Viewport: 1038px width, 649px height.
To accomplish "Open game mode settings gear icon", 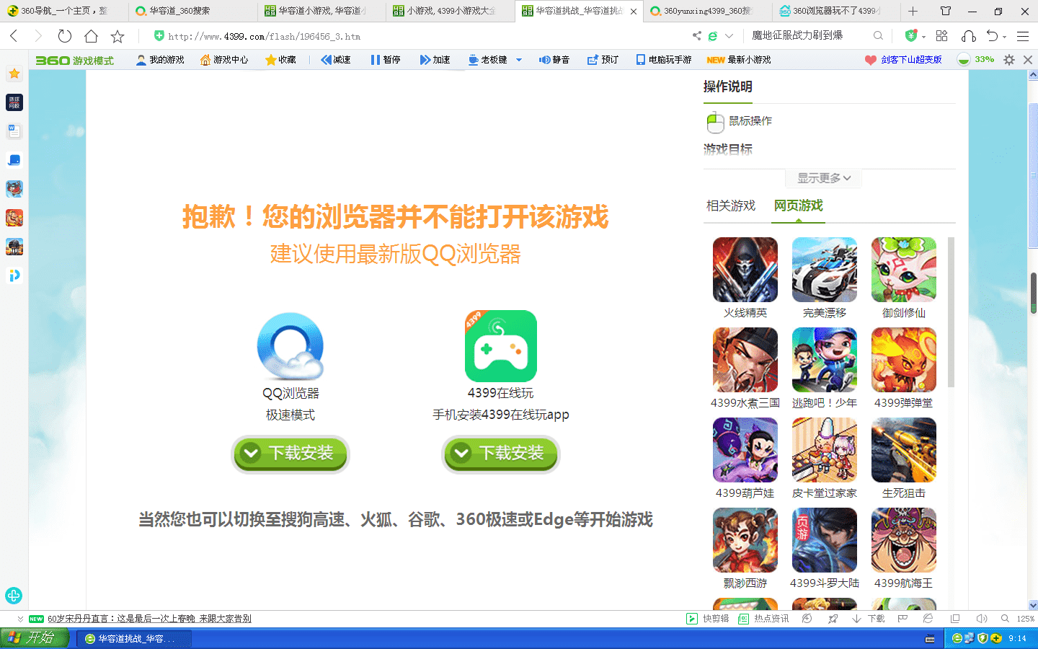I will click(1009, 60).
